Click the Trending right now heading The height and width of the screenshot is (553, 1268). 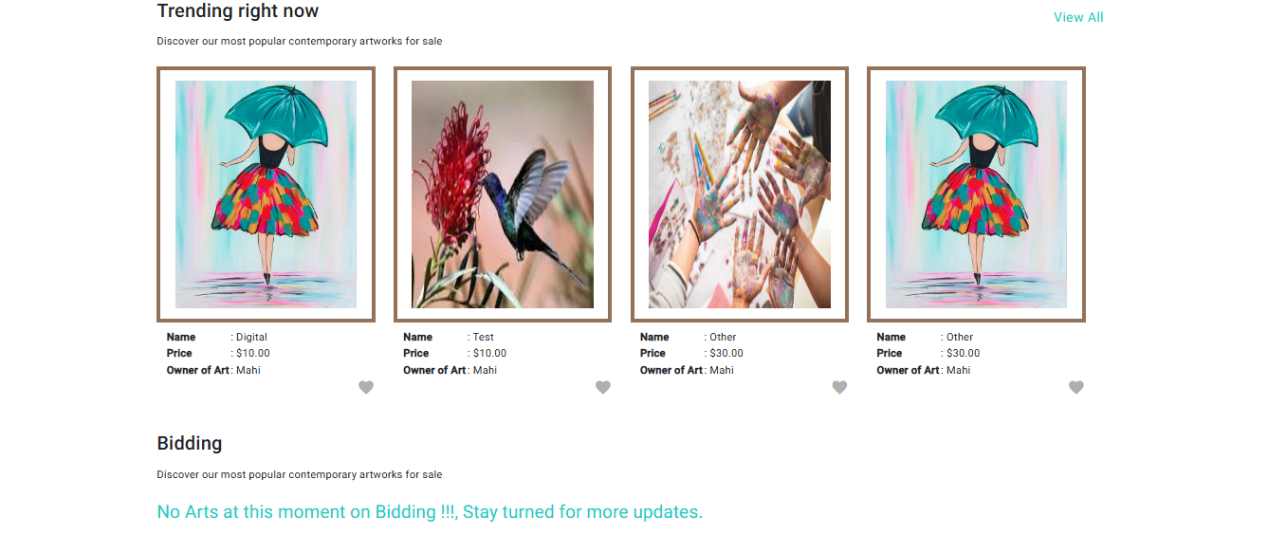click(238, 11)
